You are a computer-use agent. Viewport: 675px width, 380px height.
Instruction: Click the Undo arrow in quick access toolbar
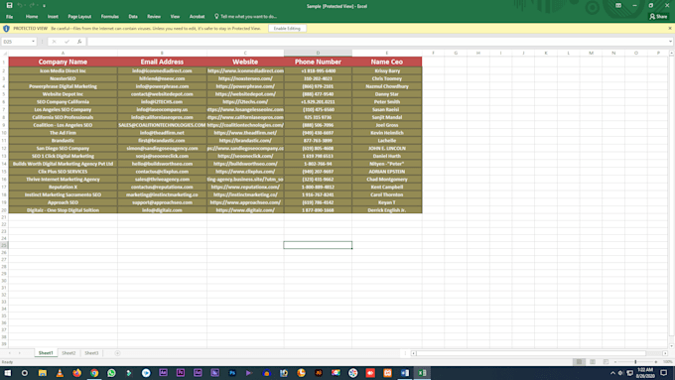click(20, 6)
